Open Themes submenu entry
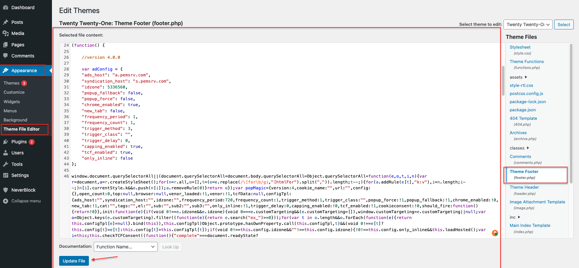Viewport: 579px width, 268px height. [11, 83]
